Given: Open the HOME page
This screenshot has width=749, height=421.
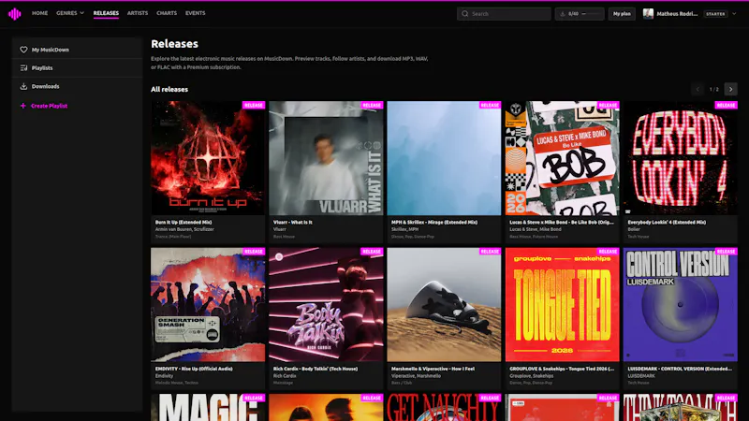Looking at the screenshot, I should click(39, 13).
